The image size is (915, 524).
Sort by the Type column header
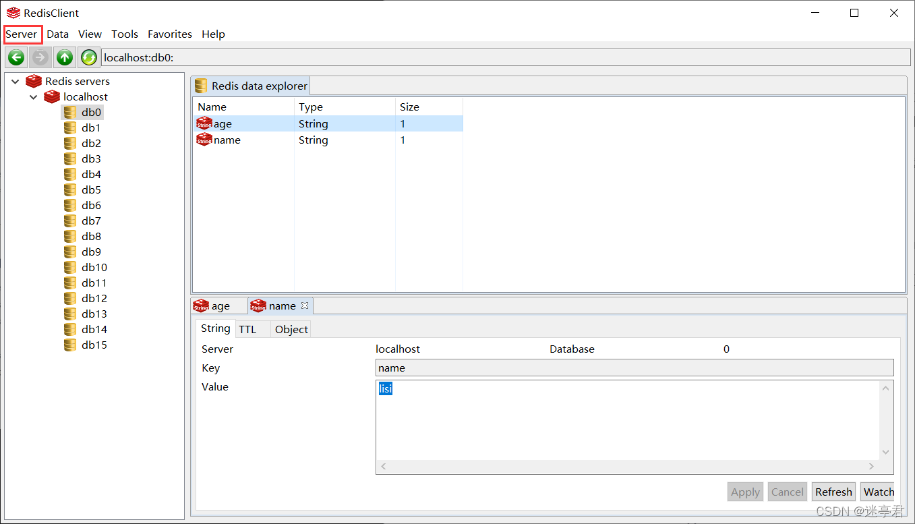(x=345, y=107)
